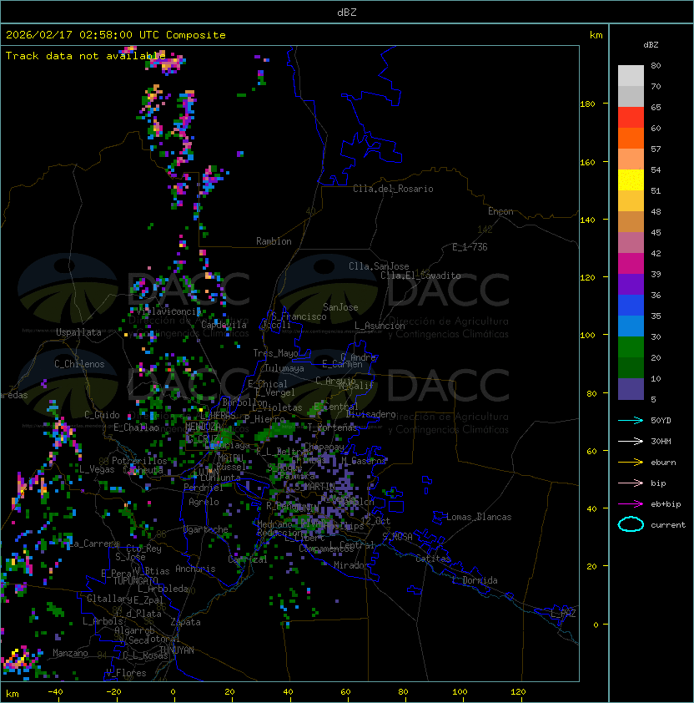
Task: Click the cyan 'current' ellipse symbol
Action: point(631,524)
